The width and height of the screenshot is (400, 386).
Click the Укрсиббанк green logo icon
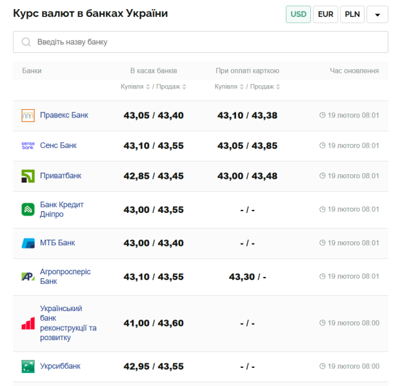pyautogui.click(x=28, y=366)
